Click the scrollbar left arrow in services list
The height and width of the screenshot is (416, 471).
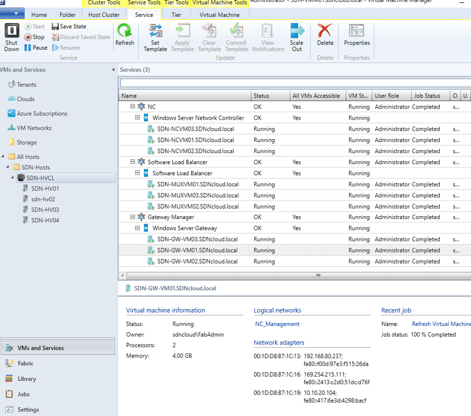(123, 276)
